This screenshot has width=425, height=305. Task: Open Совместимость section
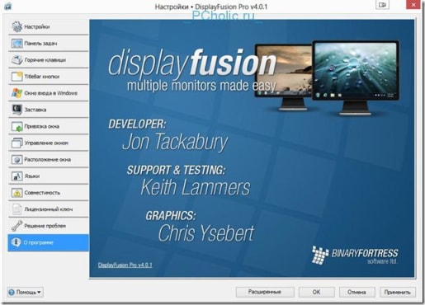42,193
